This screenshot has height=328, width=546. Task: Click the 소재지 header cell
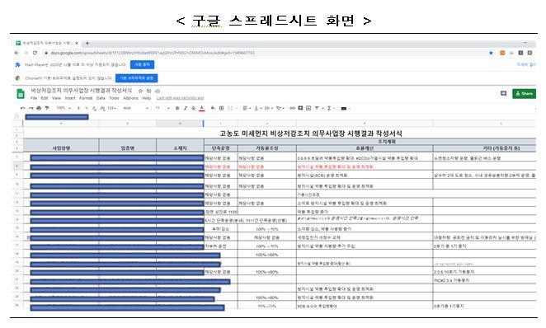(180, 148)
